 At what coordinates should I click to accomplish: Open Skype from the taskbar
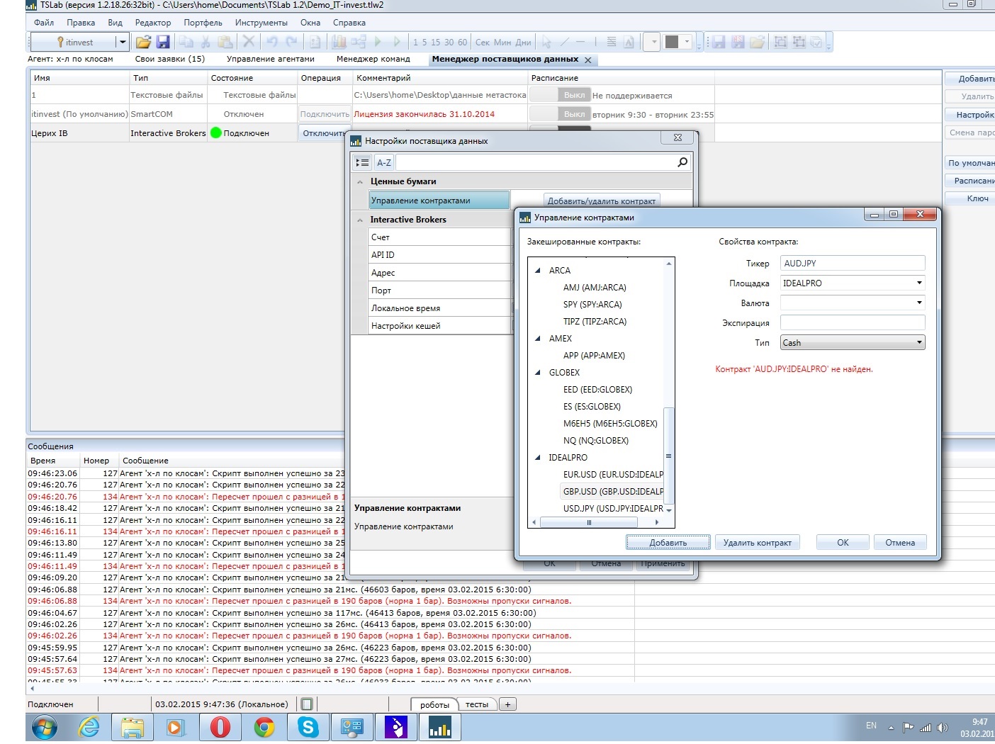coord(308,727)
